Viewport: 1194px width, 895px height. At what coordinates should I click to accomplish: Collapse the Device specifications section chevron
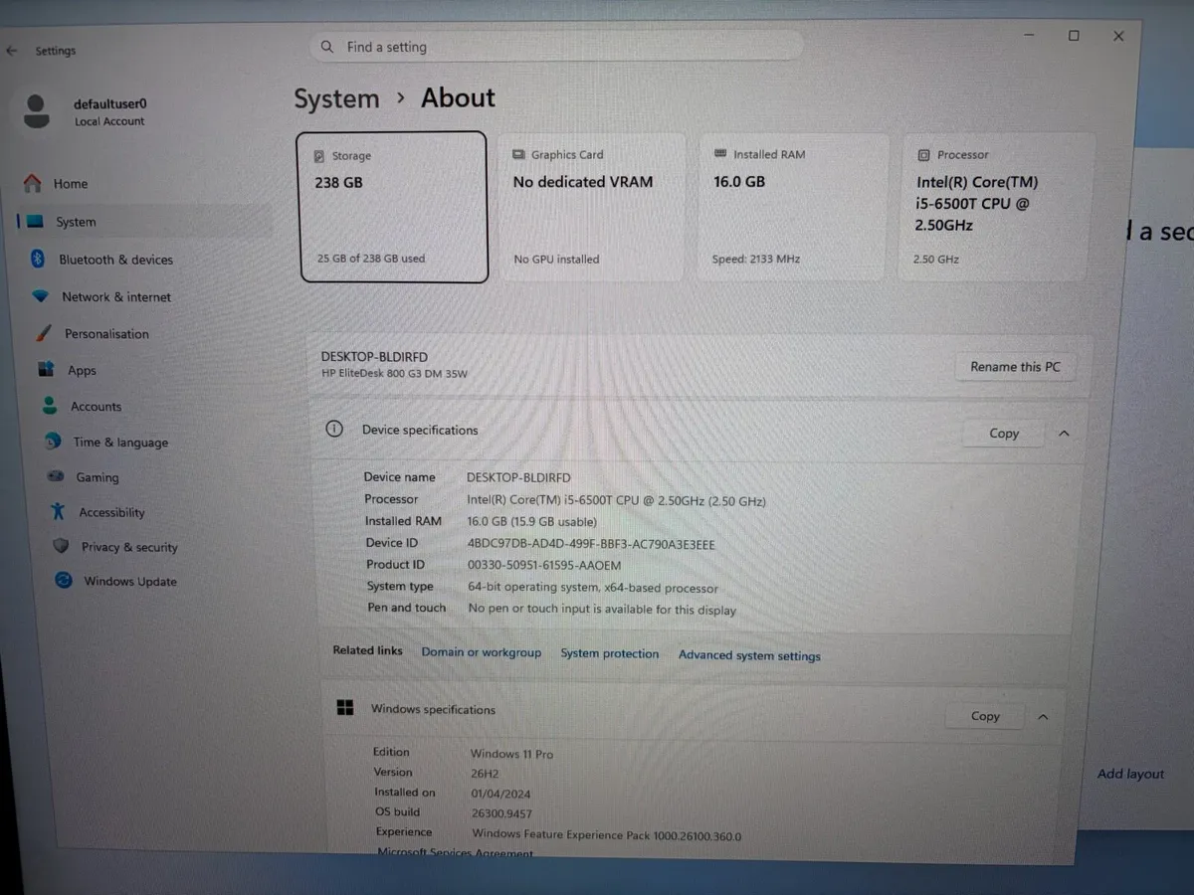tap(1064, 434)
